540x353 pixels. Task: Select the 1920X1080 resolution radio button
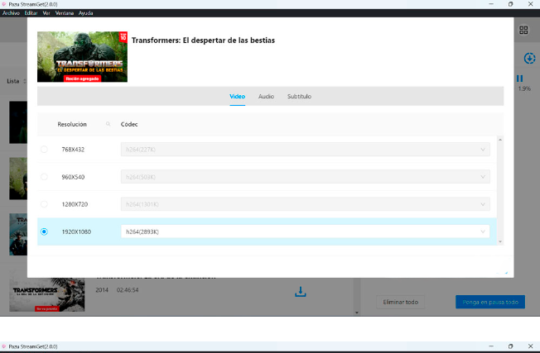(x=44, y=231)
